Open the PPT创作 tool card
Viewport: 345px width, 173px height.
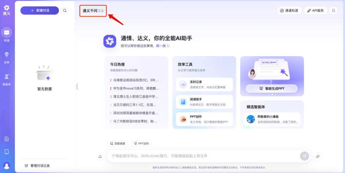[204, 119]
